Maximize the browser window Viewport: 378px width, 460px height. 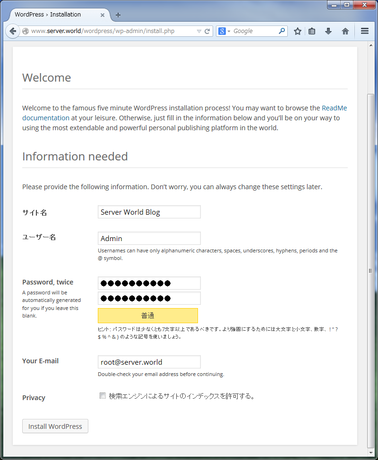tap(347, 5)
